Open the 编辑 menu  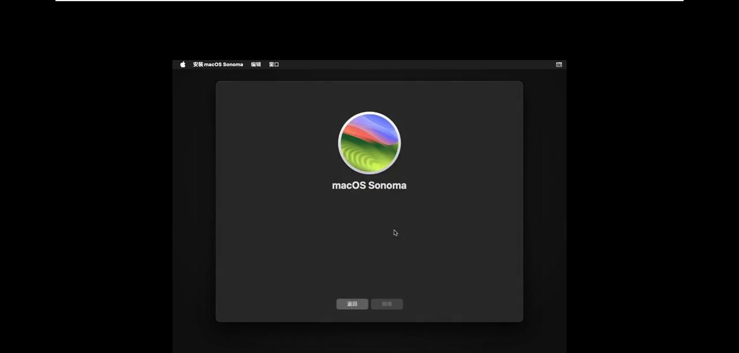256,65
